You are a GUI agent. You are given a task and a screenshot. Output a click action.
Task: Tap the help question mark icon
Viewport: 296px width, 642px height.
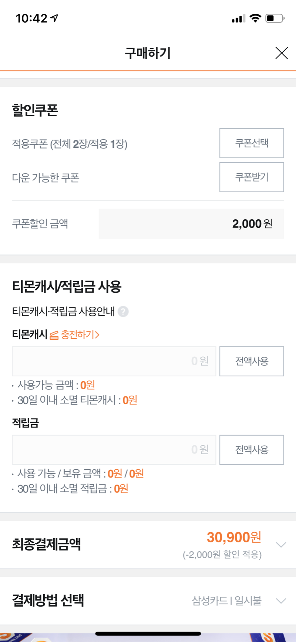pos(123,312)
